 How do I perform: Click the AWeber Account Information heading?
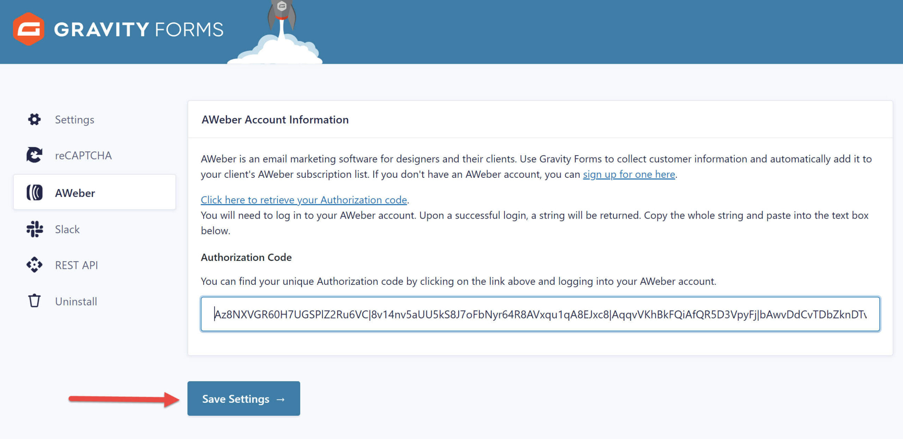coord(275,120)
